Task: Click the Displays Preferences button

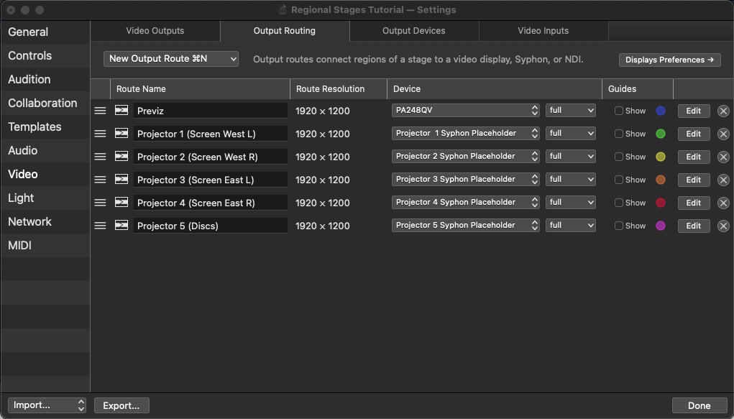Action: [669, 60]
